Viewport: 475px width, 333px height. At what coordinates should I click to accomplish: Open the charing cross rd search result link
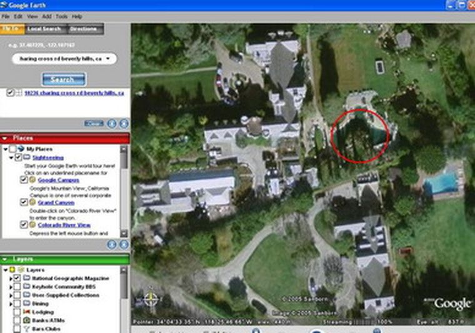[x=74, y=92]
